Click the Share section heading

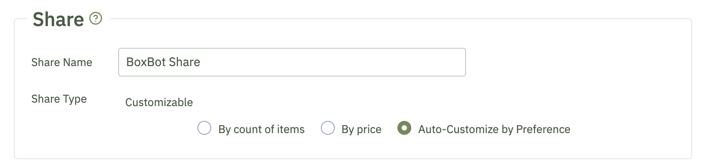58,19
